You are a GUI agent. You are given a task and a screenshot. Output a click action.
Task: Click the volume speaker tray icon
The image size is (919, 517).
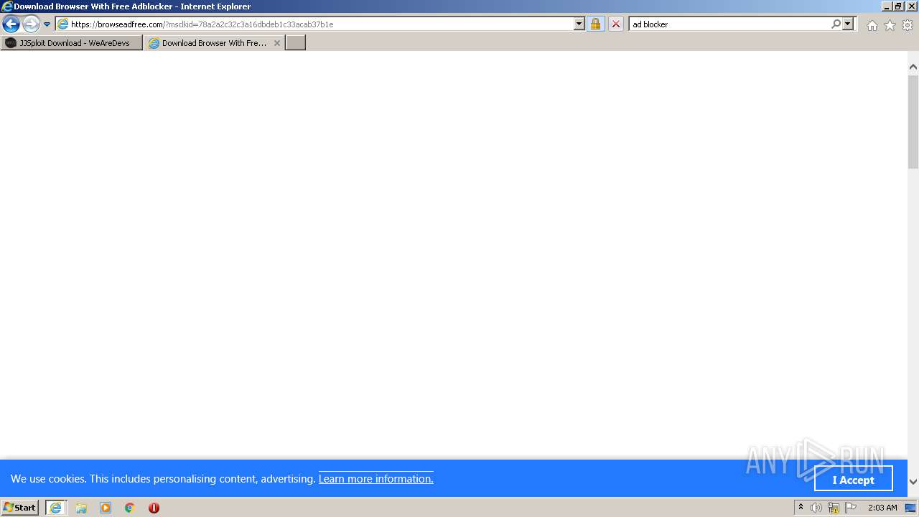pos(816,508)
